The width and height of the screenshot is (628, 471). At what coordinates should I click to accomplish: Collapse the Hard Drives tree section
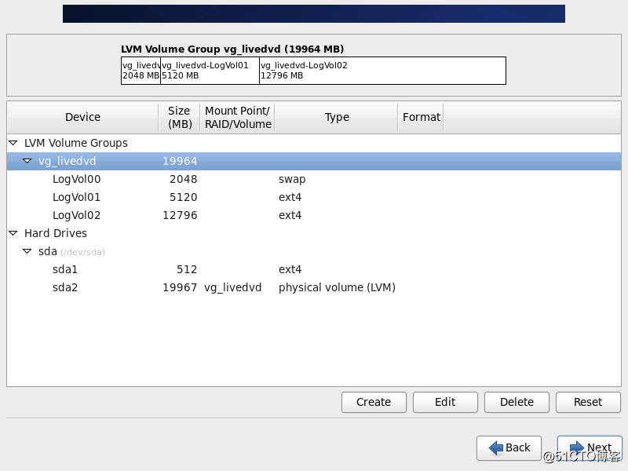[x=13, y=233]
